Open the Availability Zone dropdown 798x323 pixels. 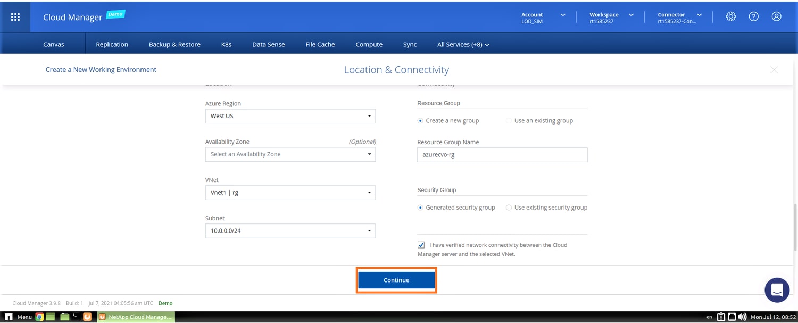click(290, 154)
